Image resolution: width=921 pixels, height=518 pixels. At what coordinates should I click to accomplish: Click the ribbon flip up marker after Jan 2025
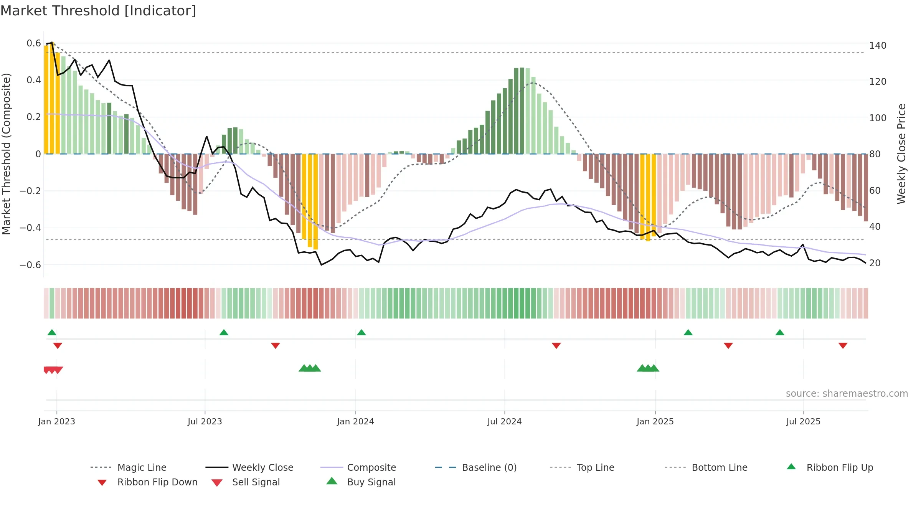pyautogui.click(x=688, y=332)
